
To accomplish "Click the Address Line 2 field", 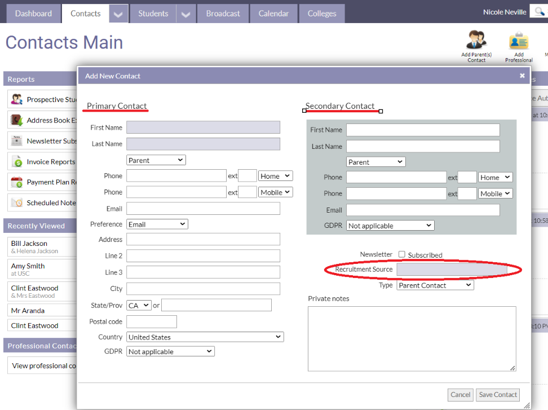I will [203, 256].
